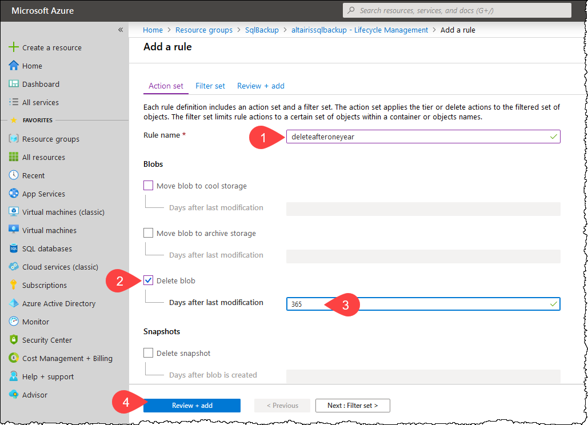The width and height of the screenshot is (588, 425).
Task: Click the All services list icon
Action: point(14,102)
